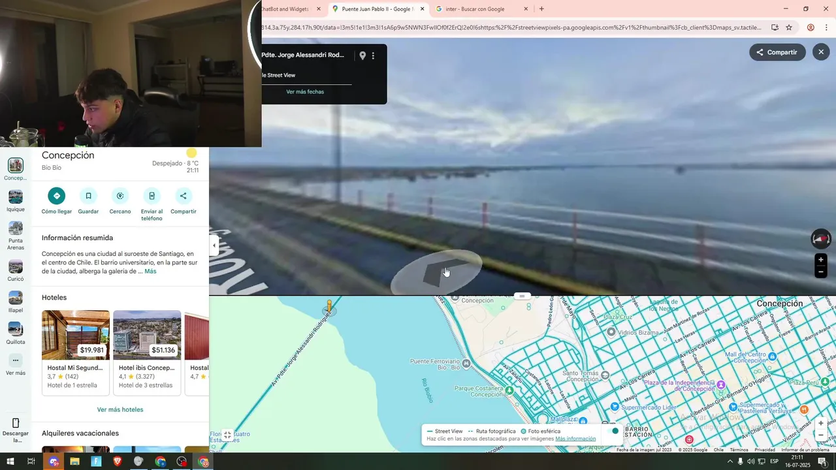Click the Privacidad link on the map footer
The height and width of the screenshot is (470, 836).
(x=765, y=450)
